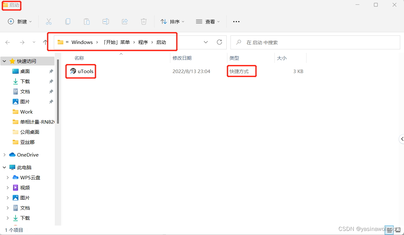Expand the address bar history chevron
Image resolution: width=404 pixels, height=235 pixels.
coord(205,42)
